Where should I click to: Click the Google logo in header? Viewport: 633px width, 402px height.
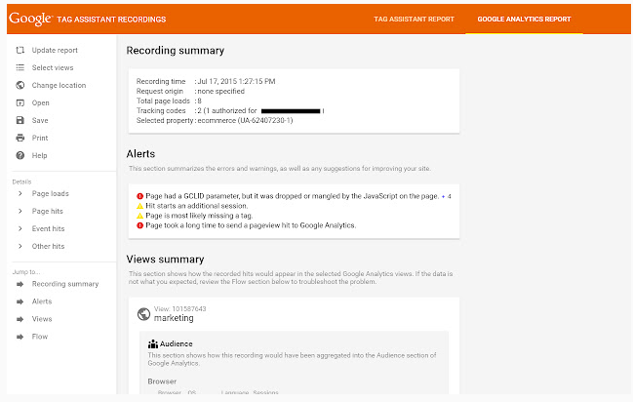point(30,19)
